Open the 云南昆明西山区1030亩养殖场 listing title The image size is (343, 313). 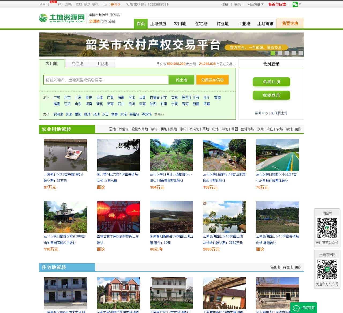coord(278,240)
